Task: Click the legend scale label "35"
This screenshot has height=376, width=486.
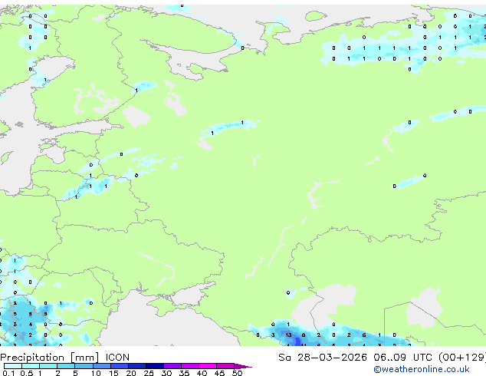Action: [184, 373]
